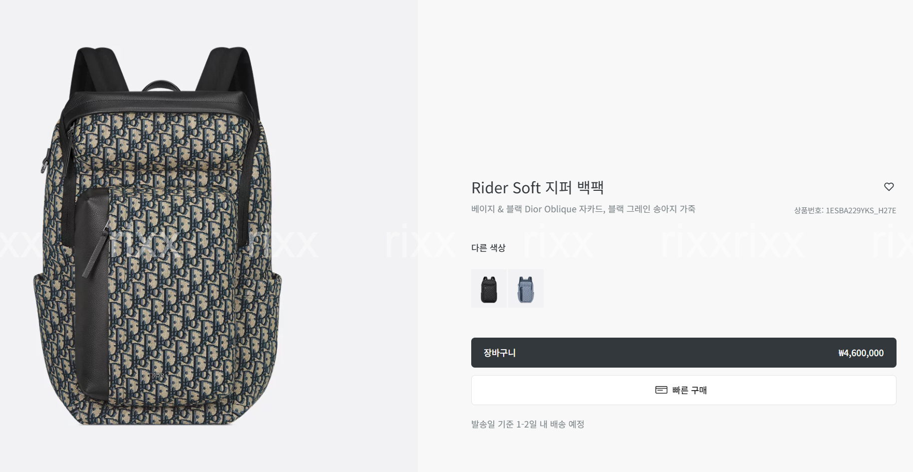The image size is (913, 472).
Task: Click the 베이지 & 블랙 Dior Oblique description
Action: click(x=583, y=209)
